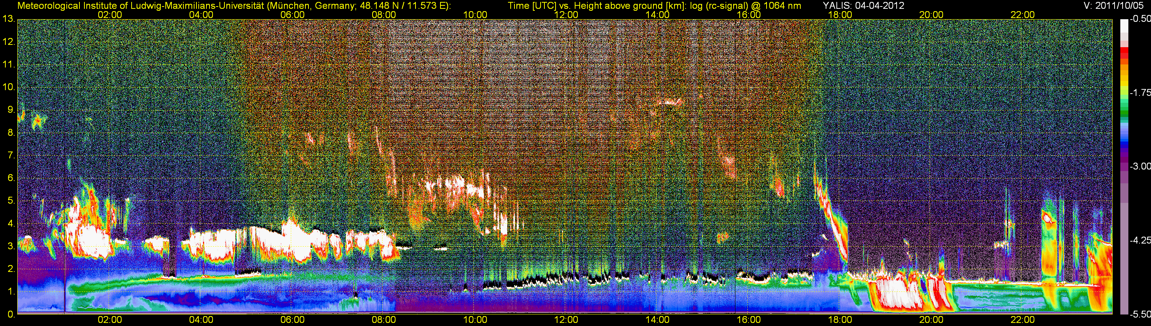
Task: Click the '0.' height axis label
Action: click(11, 314)
